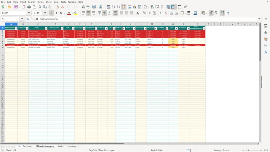Open the sidebar Gallery panel

266,39
